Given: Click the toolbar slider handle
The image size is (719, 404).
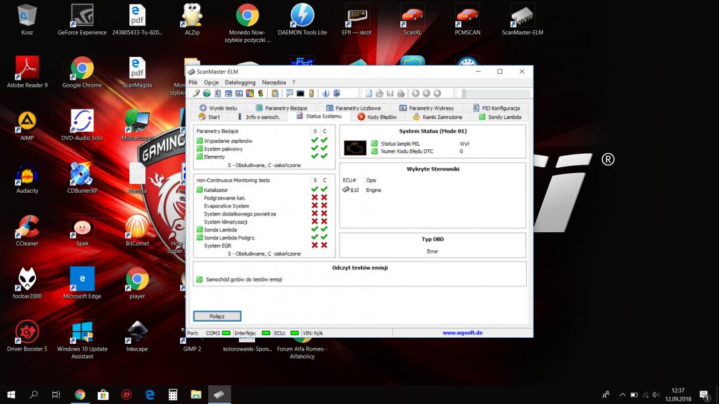Looking at the screenshot, I should (464, 94).
